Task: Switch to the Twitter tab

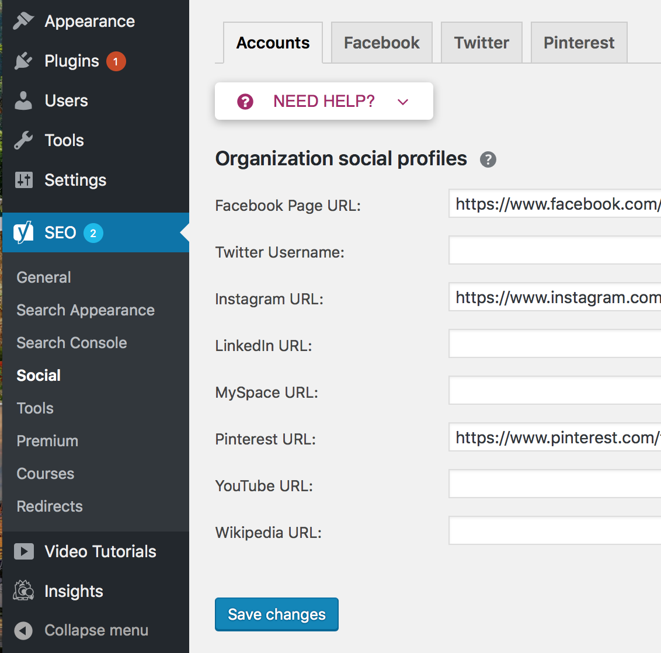Action: (x=481, y=43)
